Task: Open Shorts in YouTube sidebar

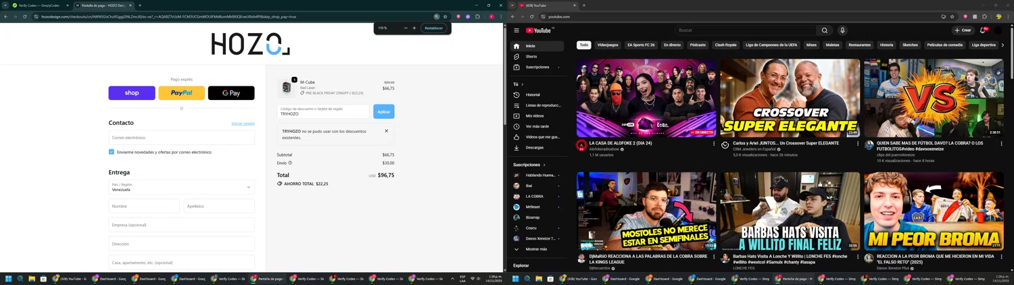Action: (x=537, y=57)
